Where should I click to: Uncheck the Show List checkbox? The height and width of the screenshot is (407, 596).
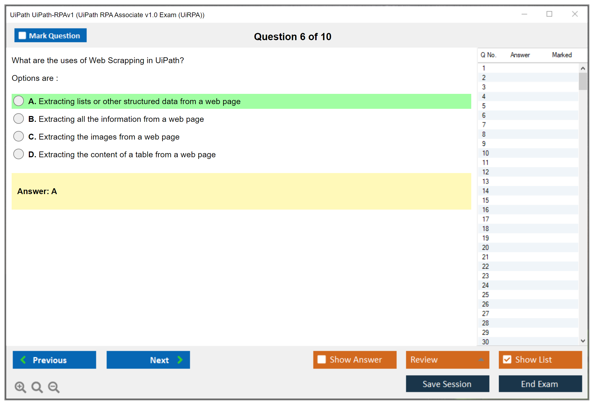pos(507,359)
